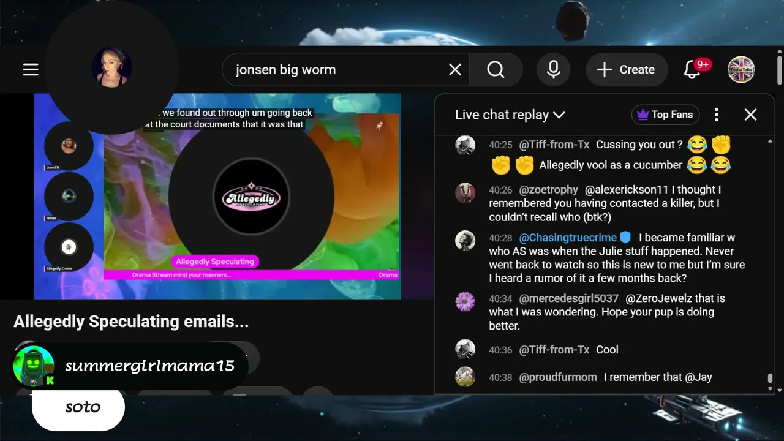Screen dimensions: 784x441
Task: Jump to chat timestamp 40:34
Action: coord(500,300)
